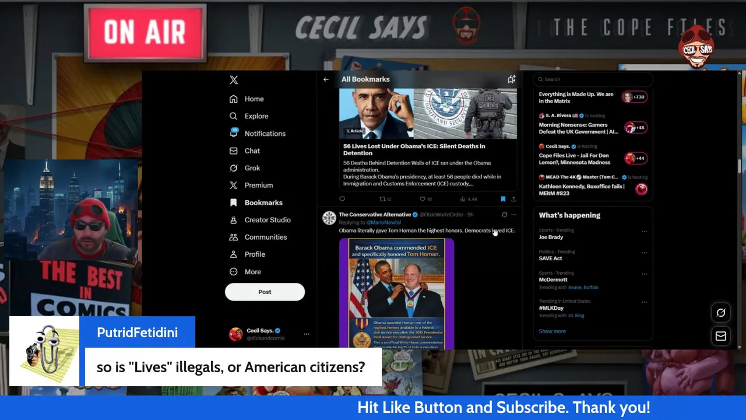Click the webcam feed of the streamer

[71, 209]
